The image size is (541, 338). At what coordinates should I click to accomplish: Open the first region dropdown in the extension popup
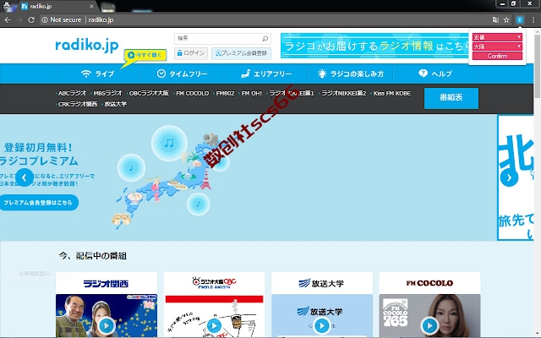[497, 37]
